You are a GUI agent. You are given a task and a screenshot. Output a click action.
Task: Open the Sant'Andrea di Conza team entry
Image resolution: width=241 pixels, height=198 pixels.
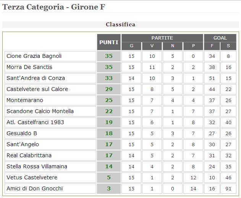point(36,78)
